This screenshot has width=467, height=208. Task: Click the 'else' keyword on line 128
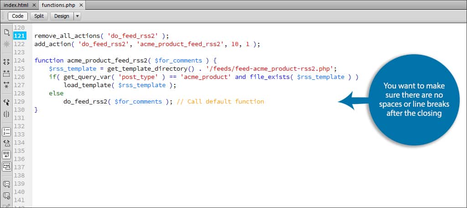[56, 93]
